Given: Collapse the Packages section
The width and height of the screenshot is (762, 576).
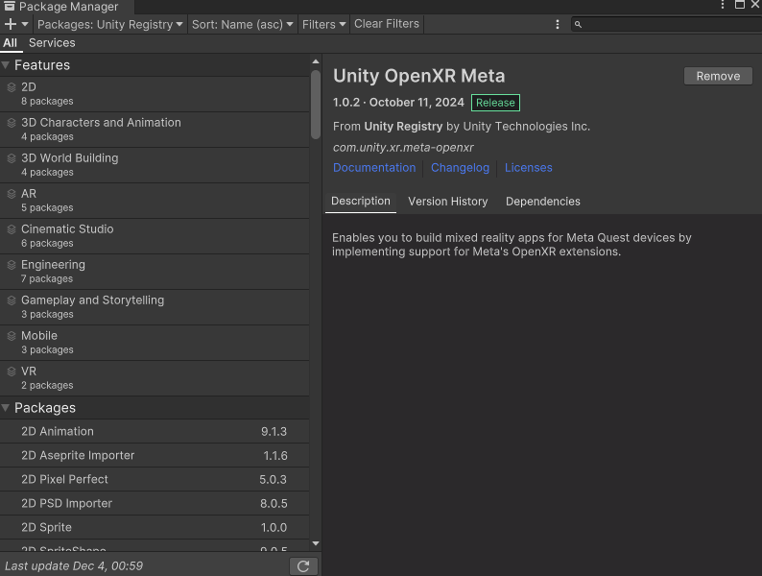Looking at the screenshot, I should click(7, 408).
